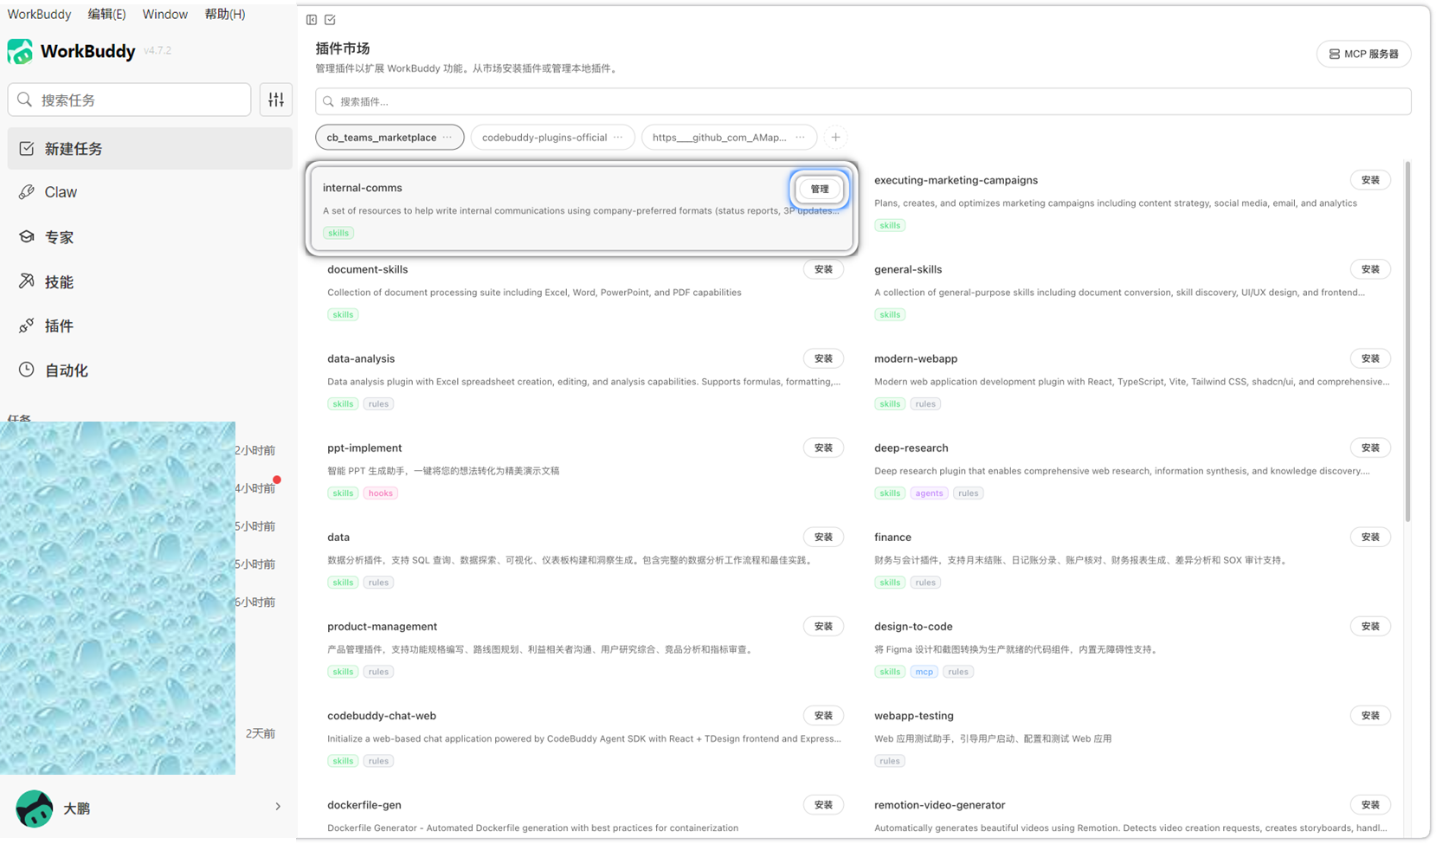Click the search magnifier in task search
The height and width of the screenshot is (844, 1436).
[x=25, y=100]
